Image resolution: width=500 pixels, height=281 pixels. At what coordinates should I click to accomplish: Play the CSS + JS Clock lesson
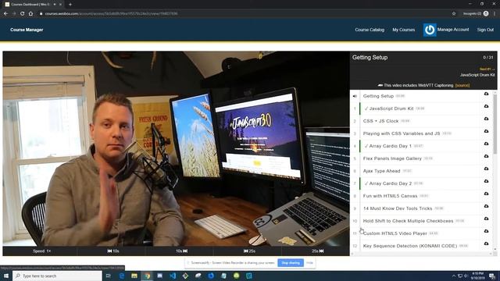coord(380,121)
